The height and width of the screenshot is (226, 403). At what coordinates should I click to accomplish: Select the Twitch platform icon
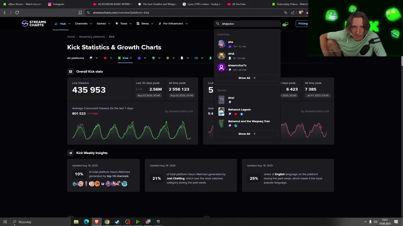[91, 58]
